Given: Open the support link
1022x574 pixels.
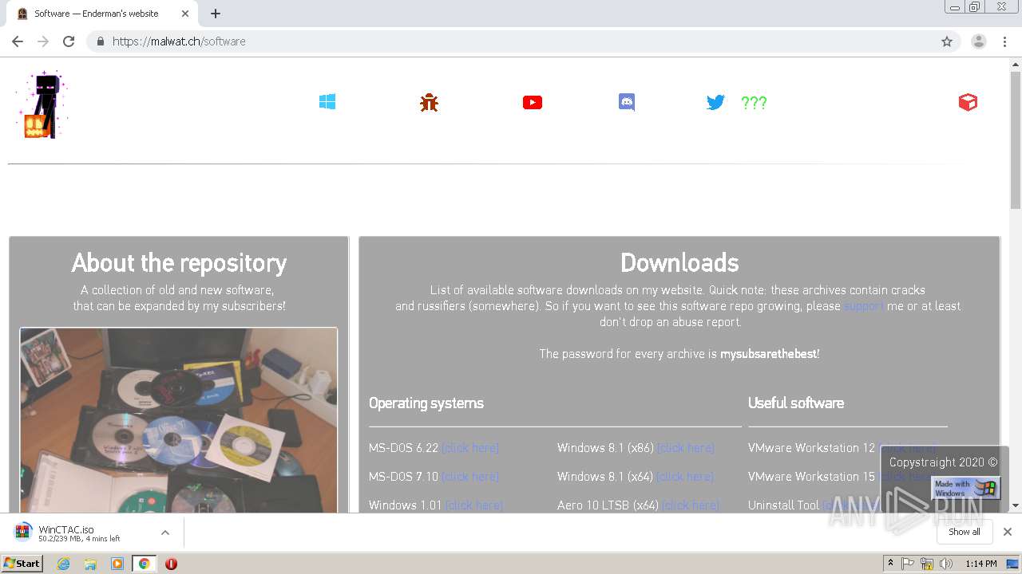Looking at the screenshot, I should click(x=863, y=306).
